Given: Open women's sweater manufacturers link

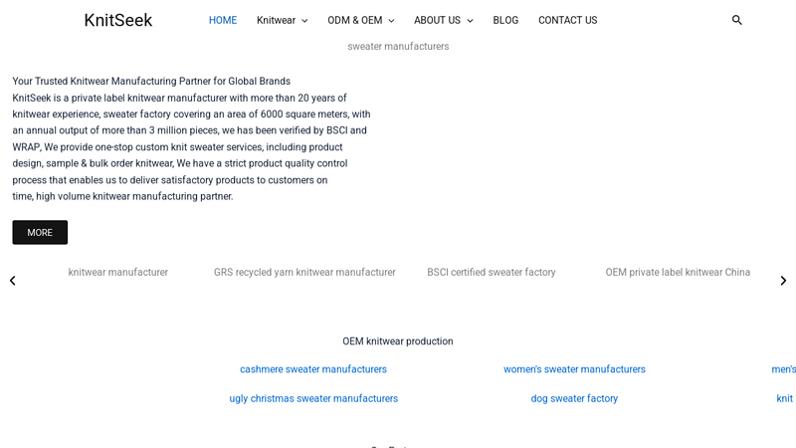Looking at the screenshot, I should point(574,369).
